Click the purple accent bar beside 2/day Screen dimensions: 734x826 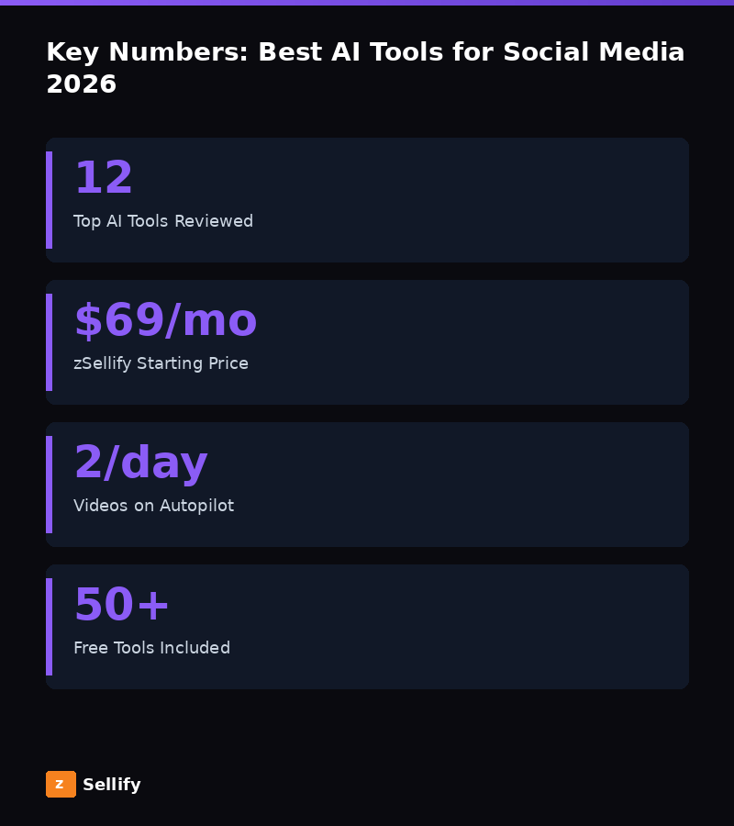click(50, 485)
